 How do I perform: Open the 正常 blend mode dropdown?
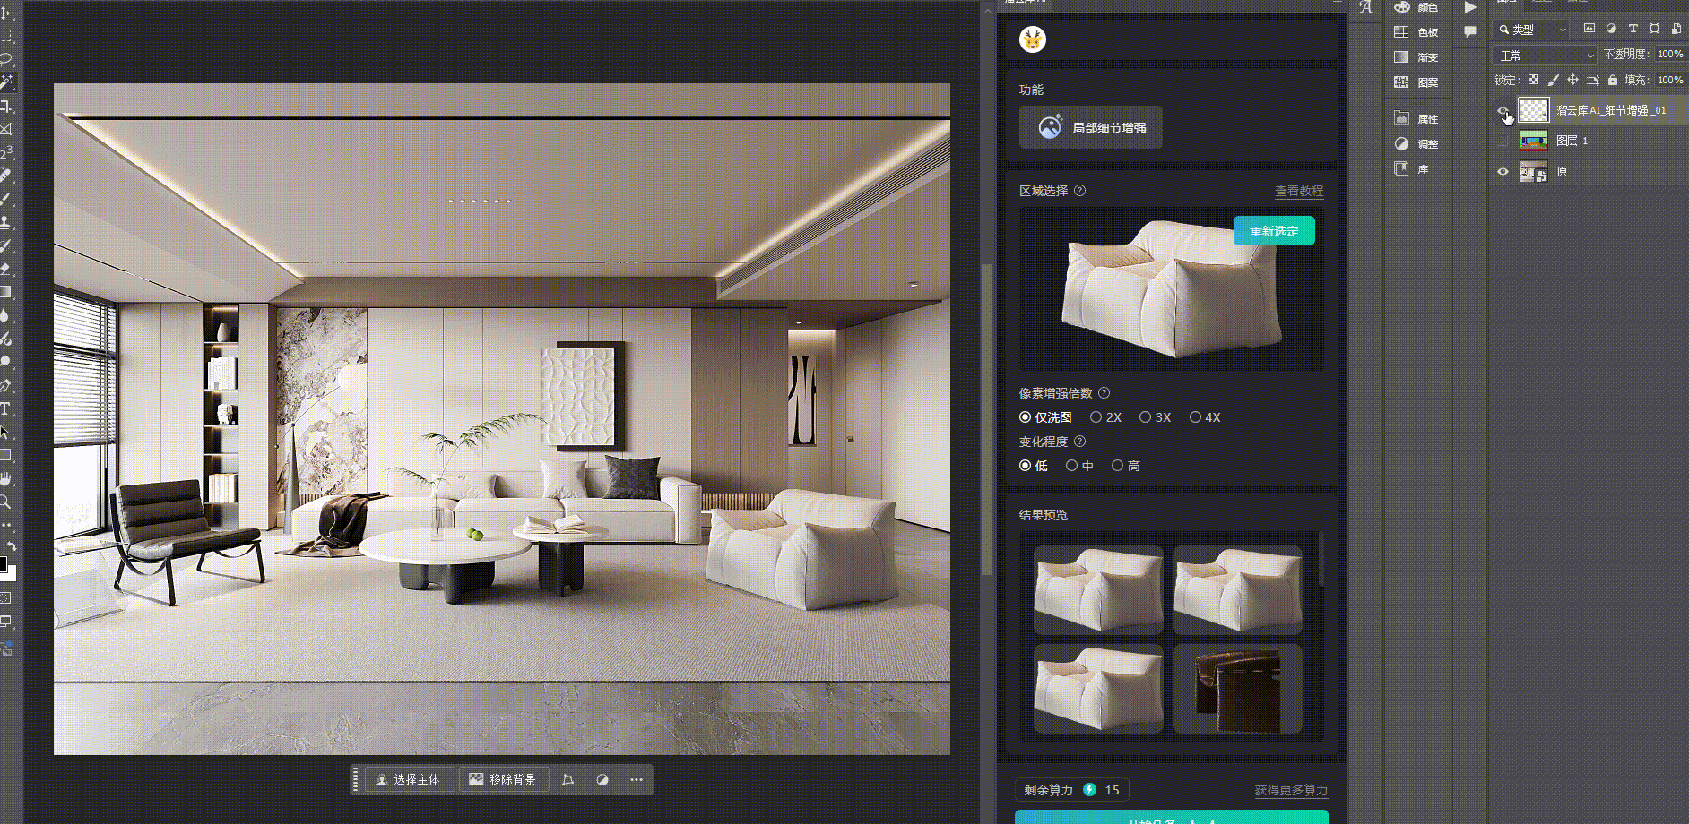[1546, 56]
